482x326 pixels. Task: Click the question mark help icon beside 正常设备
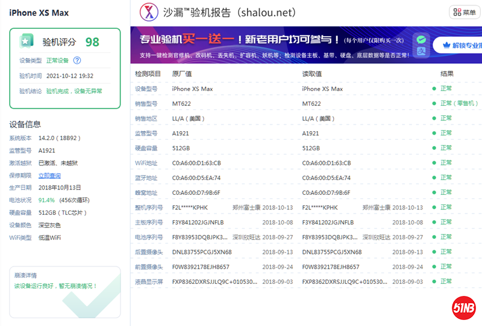point(77,60)
